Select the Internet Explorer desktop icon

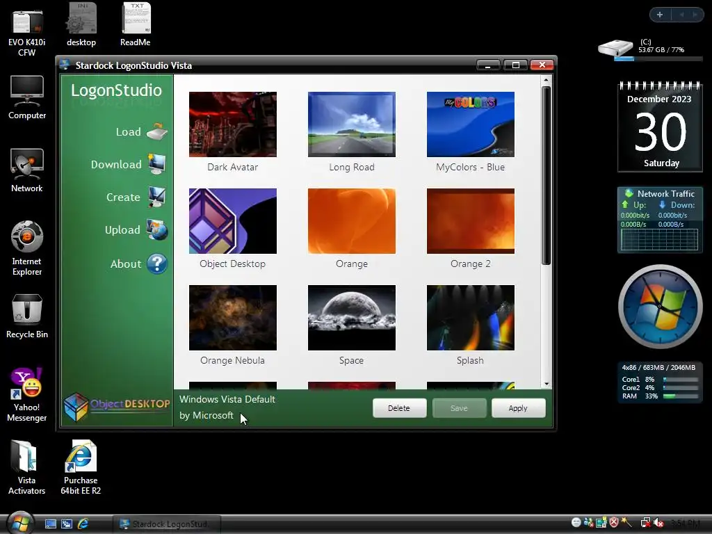pyautogui.click(x=27, y=236)
